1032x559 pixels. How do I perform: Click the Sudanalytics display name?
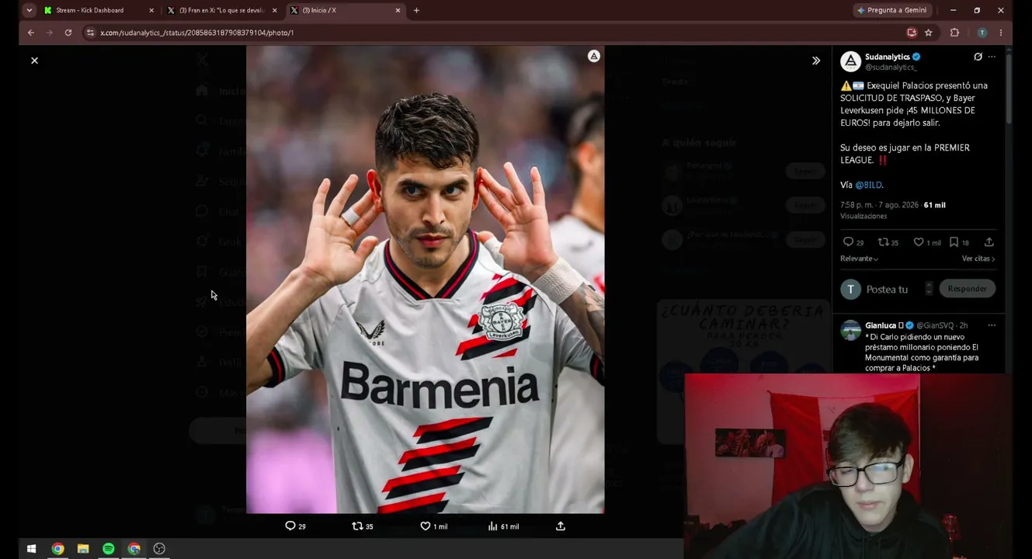pos(888,57)
